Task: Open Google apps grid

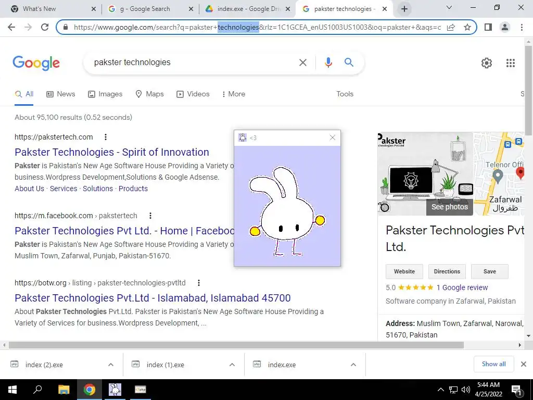Action: [510, 63]
